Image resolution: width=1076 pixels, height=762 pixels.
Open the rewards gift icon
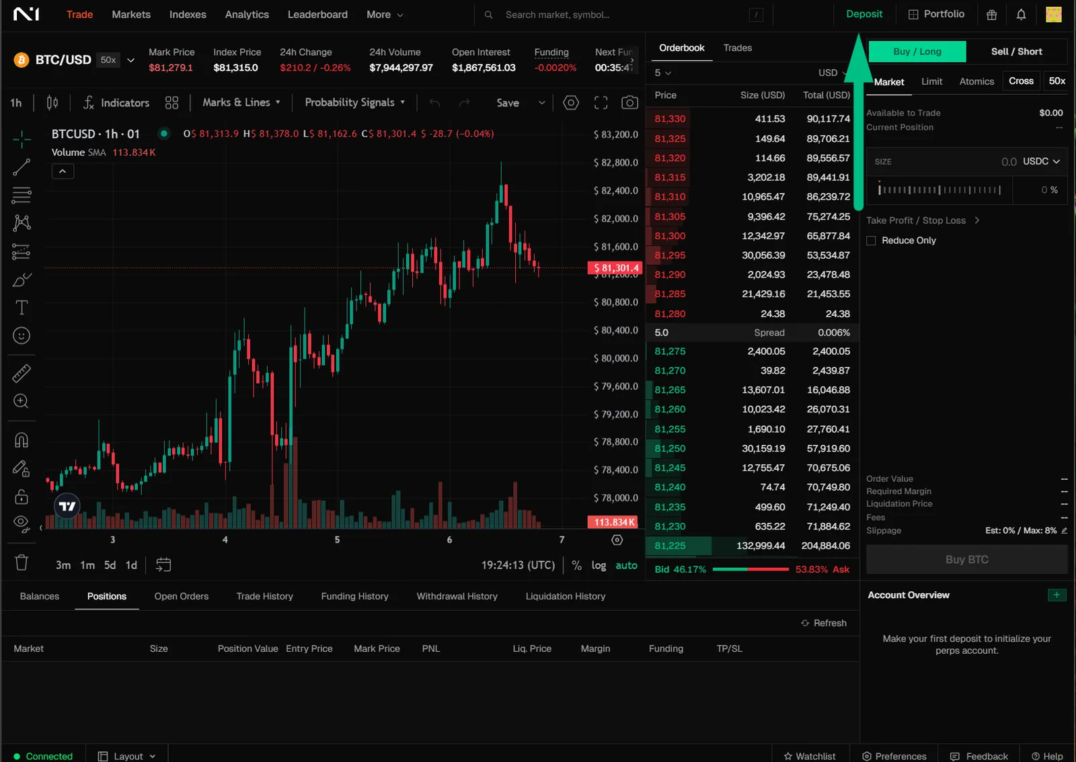(x=991, y=15)
